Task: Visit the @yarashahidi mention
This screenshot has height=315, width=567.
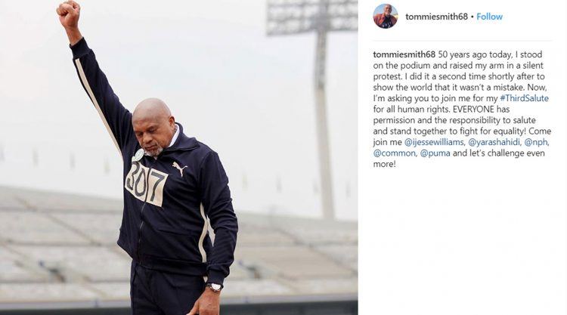Action: pos(494,142)
